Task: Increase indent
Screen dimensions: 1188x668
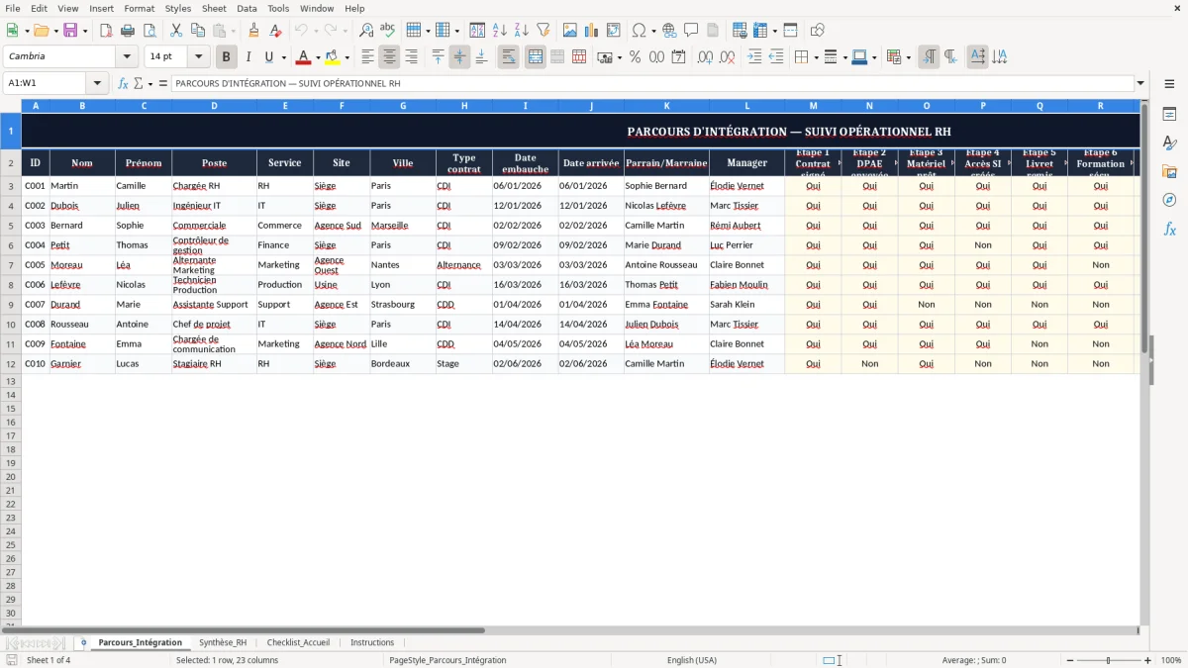Action: pyautogui.click(x=755, y=57)
